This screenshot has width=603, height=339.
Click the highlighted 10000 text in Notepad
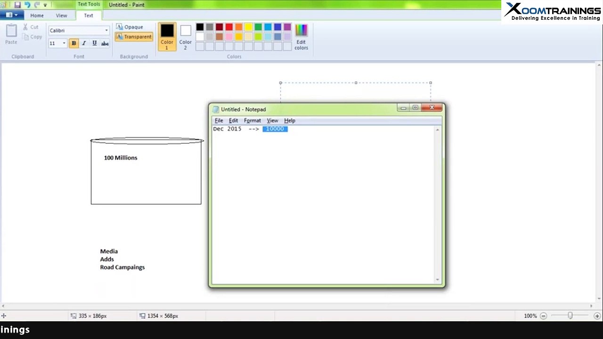click(275, 129)
